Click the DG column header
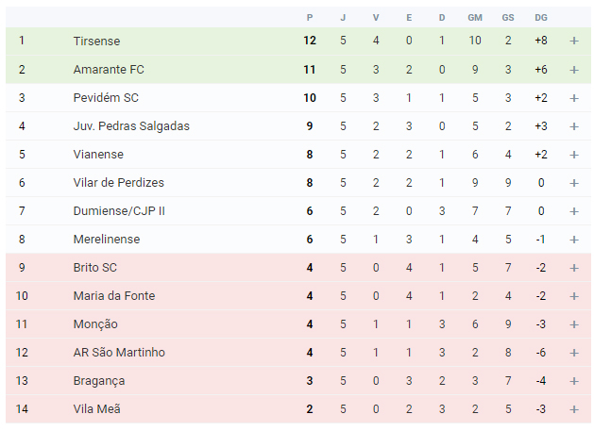Image resolution: width=594 pixels, height=431 pixels. coord(541,18)
